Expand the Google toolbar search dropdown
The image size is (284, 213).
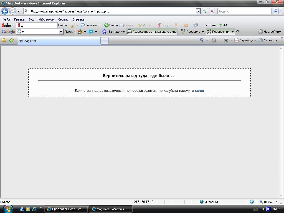61,32
